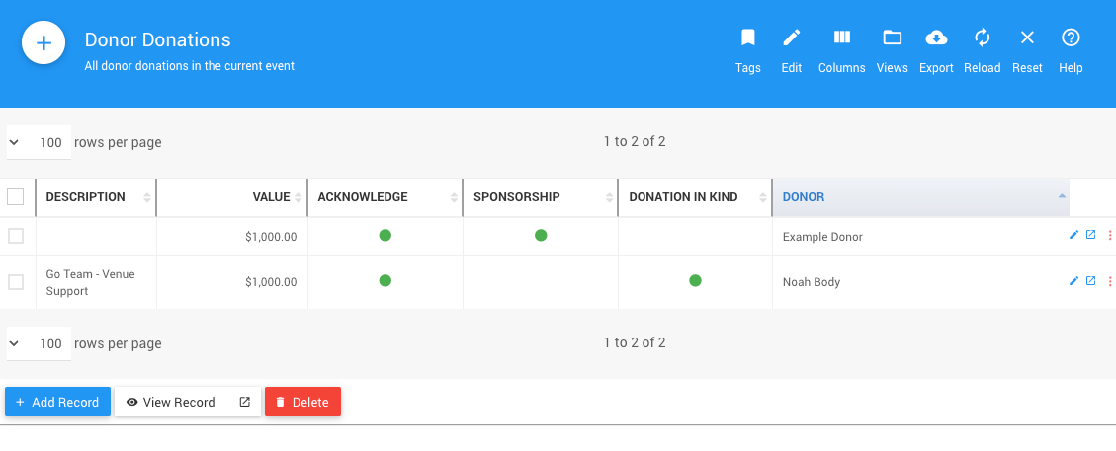Open more options for Example Donor row
Screen dimensions: 1116x451
1109,235
